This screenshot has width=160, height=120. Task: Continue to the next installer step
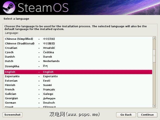147,115
